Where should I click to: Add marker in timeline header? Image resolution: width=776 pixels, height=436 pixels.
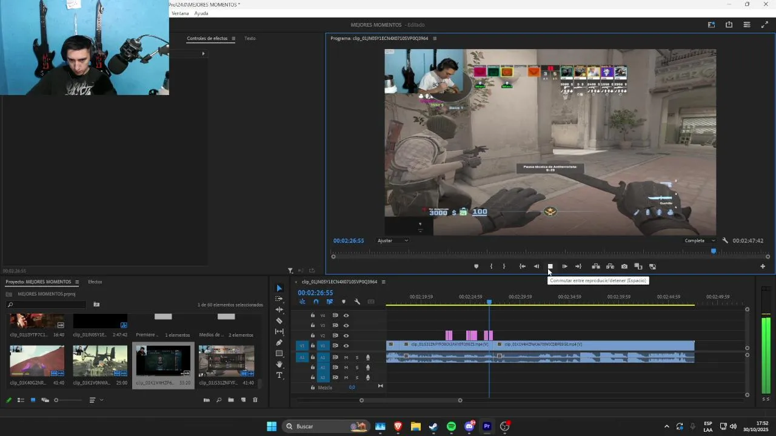(344, 302)
